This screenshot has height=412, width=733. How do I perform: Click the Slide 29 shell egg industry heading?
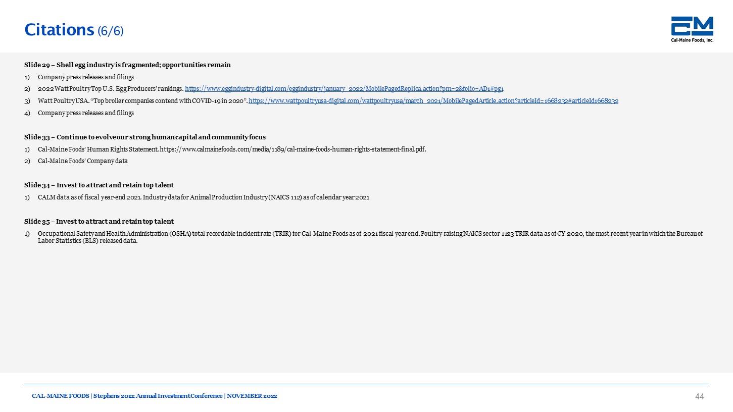pyautogui.click(x=127, y=65)
